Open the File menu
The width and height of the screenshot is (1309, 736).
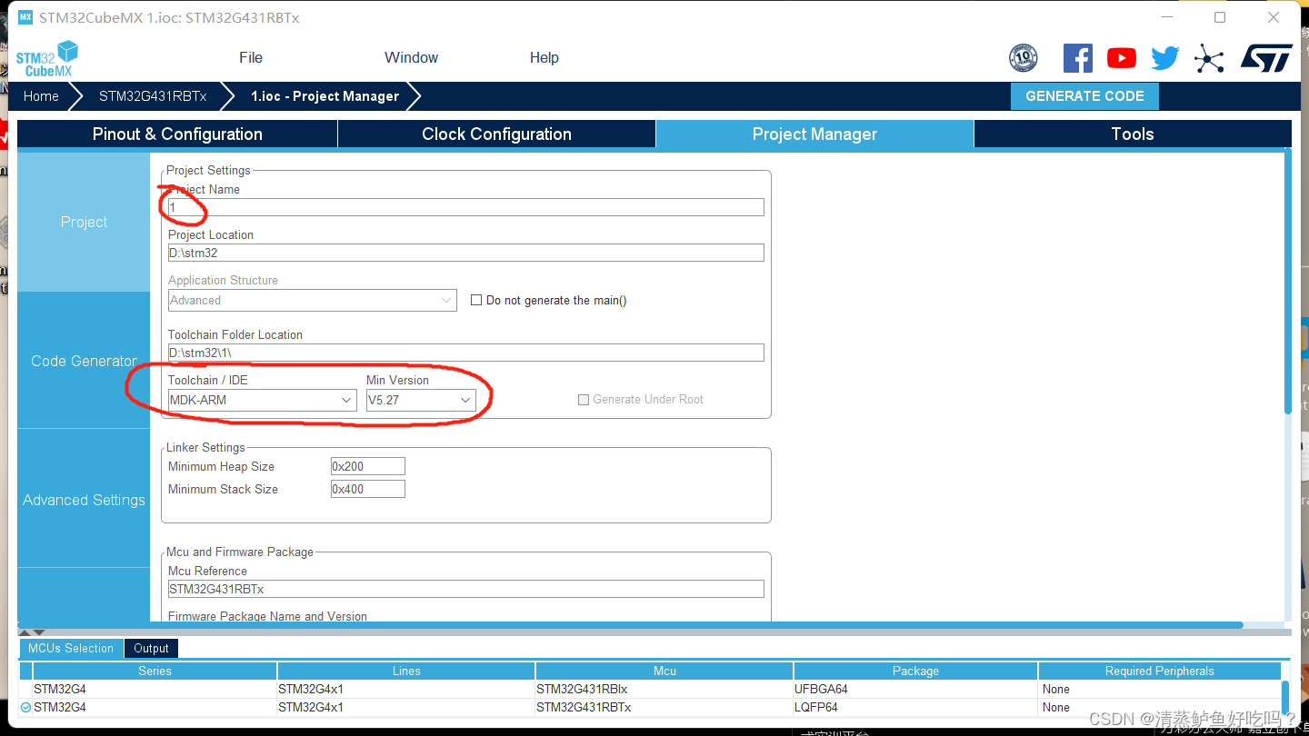click(251, 57)
